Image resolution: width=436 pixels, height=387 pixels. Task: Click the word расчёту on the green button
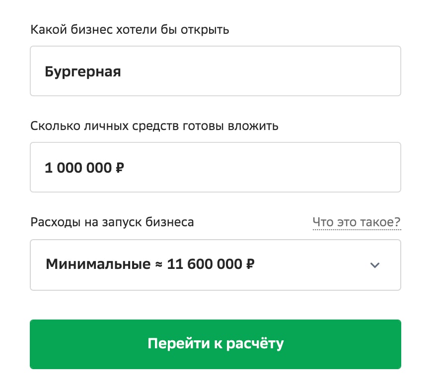click(255, 344)
